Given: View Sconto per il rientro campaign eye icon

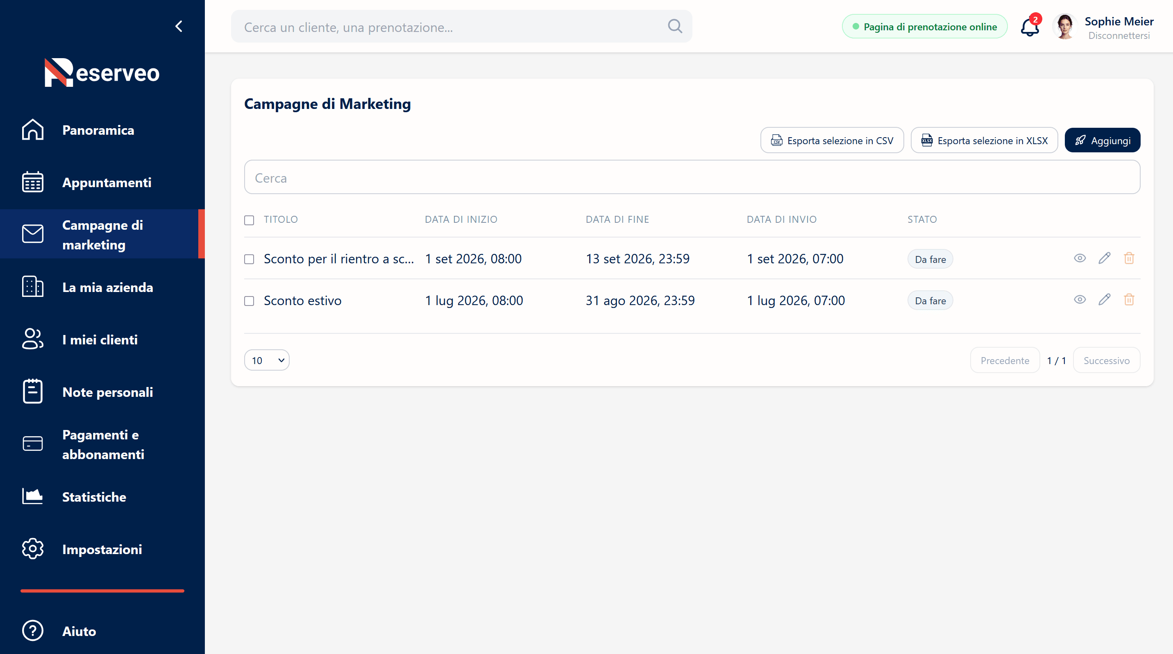Looking at the screenshot, I should tap(1080, 258).
